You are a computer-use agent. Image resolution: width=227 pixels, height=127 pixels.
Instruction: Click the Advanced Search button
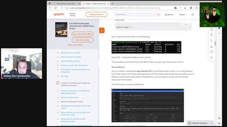click(x=96, y=14)
